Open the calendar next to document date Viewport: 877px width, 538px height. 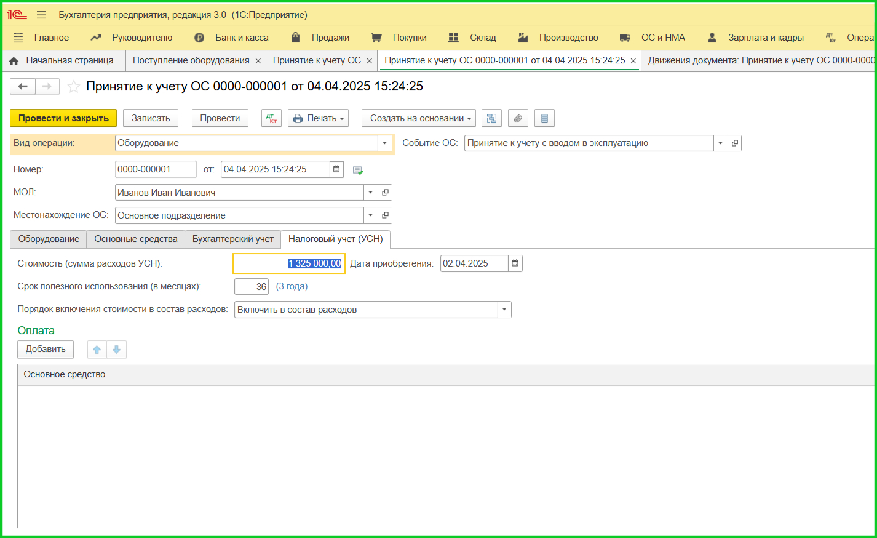pos(336,169)
